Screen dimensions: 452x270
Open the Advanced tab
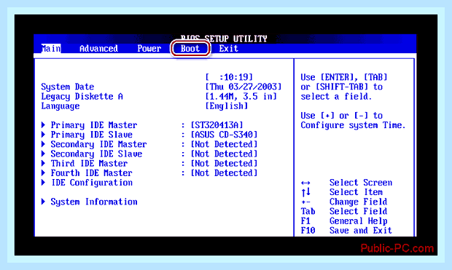[x=98, y=48]
